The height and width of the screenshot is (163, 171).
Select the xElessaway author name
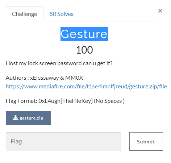pos(45,78)
